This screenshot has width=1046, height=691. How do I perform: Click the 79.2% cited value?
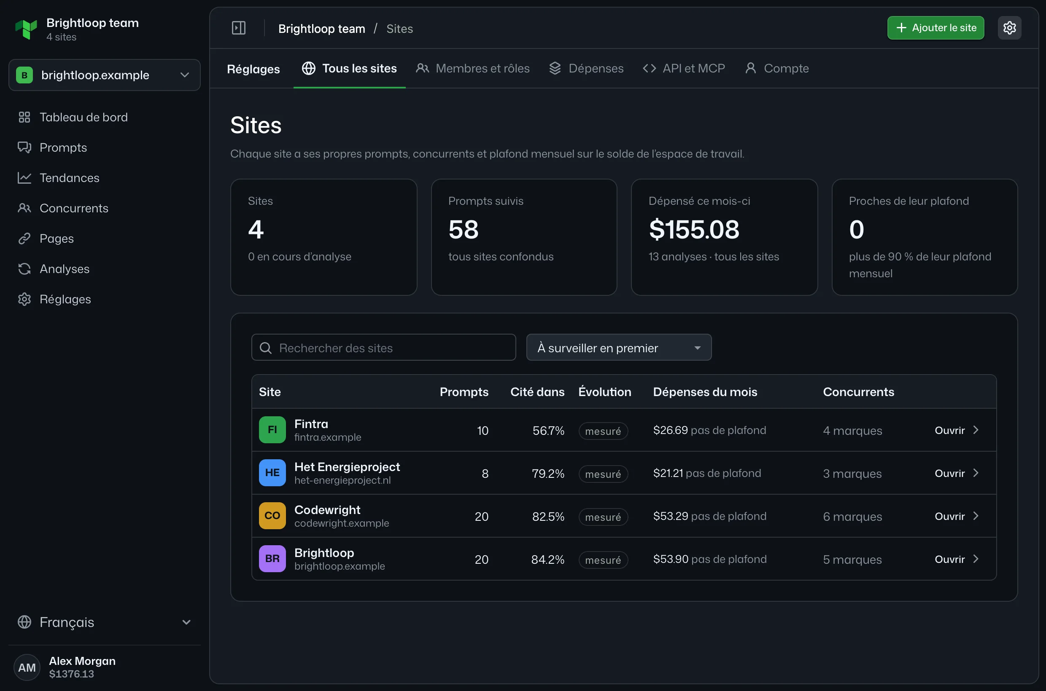[548, 474]
